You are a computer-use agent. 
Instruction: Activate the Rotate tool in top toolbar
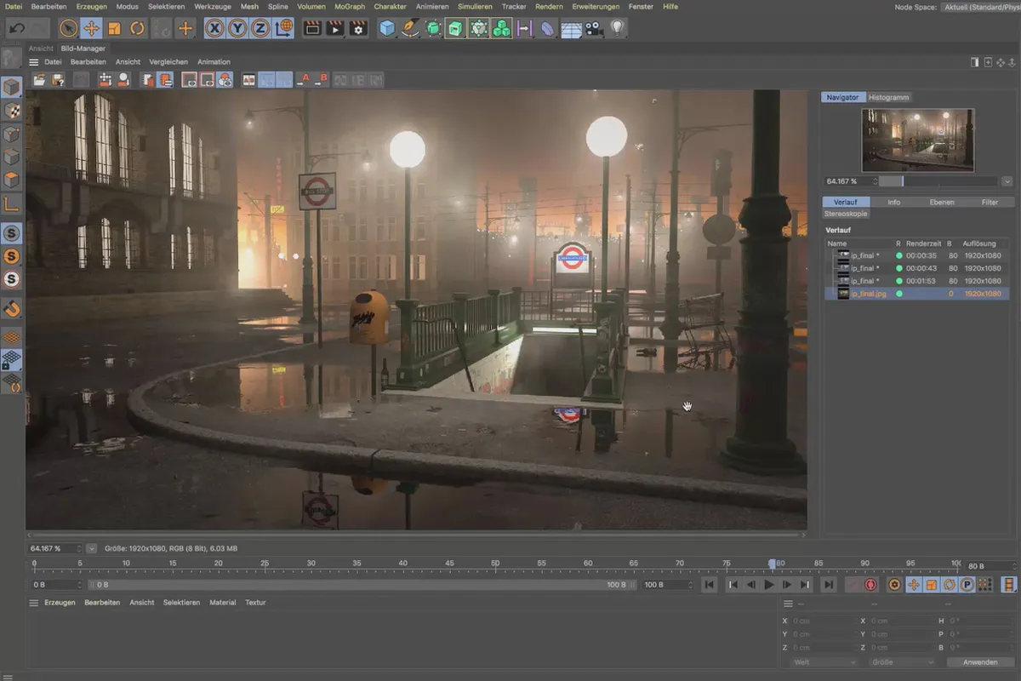pyautogui.click(x=137, y=28)
